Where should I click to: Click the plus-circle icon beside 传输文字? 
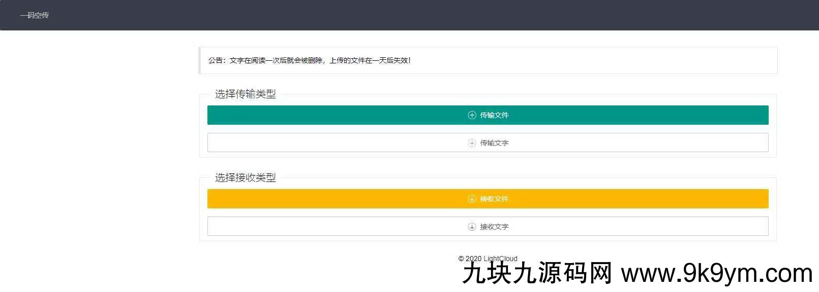(x=472, y=143)
